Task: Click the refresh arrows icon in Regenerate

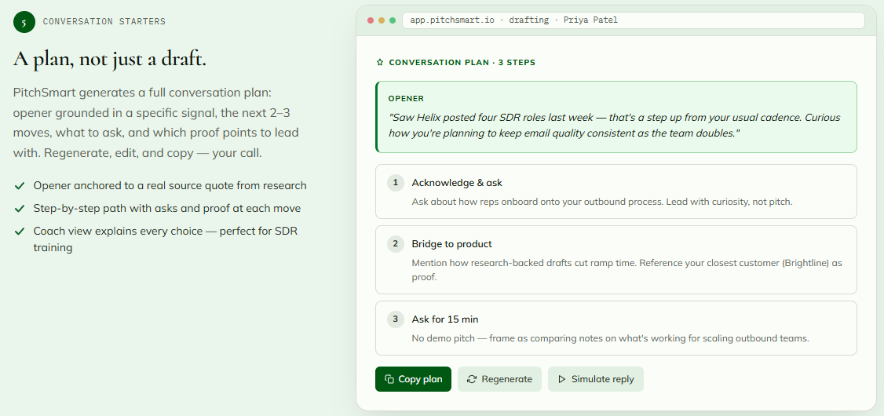Action: point(472,379)
